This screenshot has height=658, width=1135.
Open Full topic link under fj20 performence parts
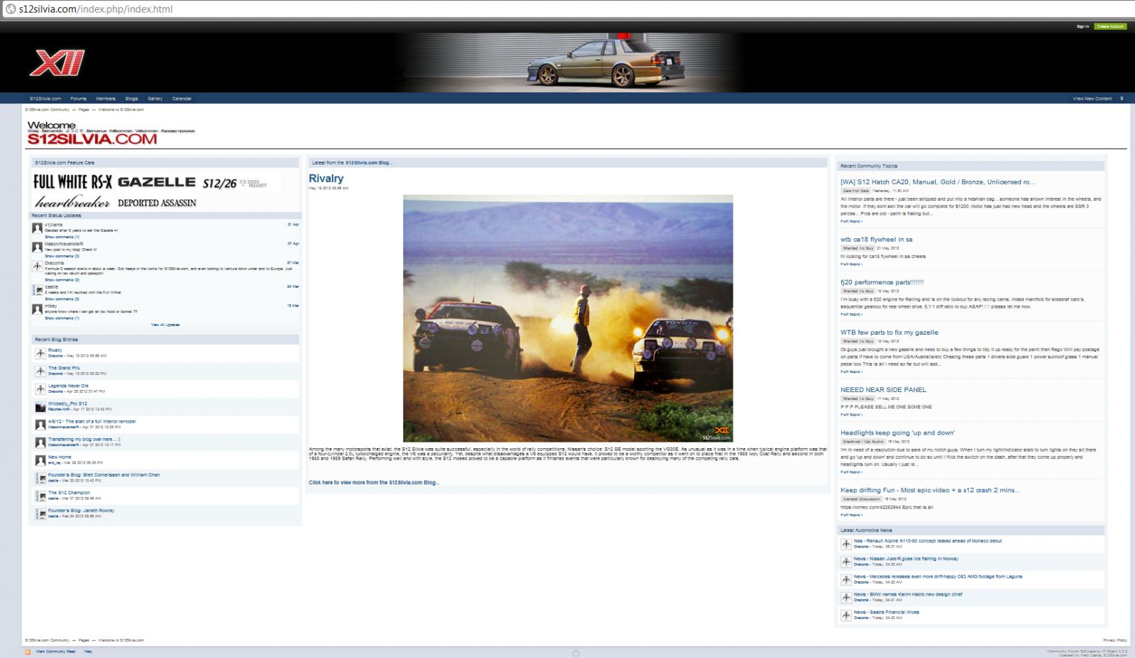pos(851,314)
